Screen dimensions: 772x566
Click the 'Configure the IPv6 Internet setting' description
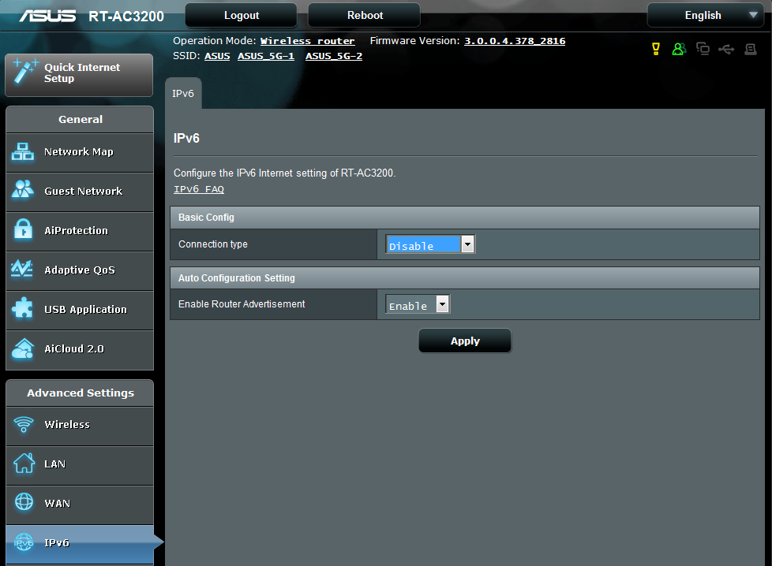[x=285, y=173]
